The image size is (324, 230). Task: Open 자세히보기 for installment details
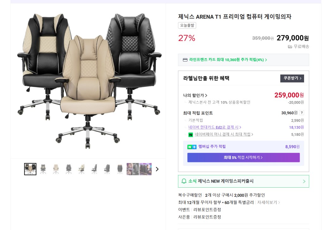(268, 203)
